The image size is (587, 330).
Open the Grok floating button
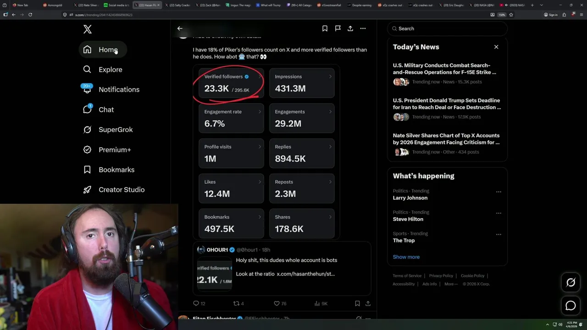(x=570, y=283)
